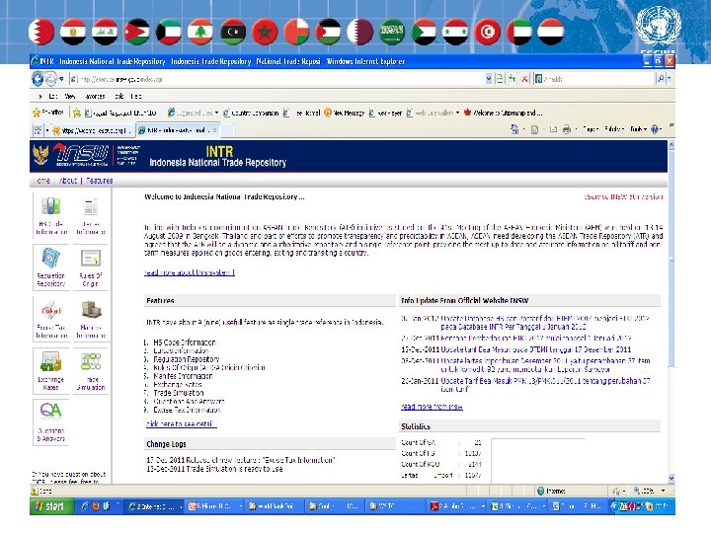Screen dimensions: 711x533
Task: Open the Safety menu dropdown in command bar
Action: [614, 129]
